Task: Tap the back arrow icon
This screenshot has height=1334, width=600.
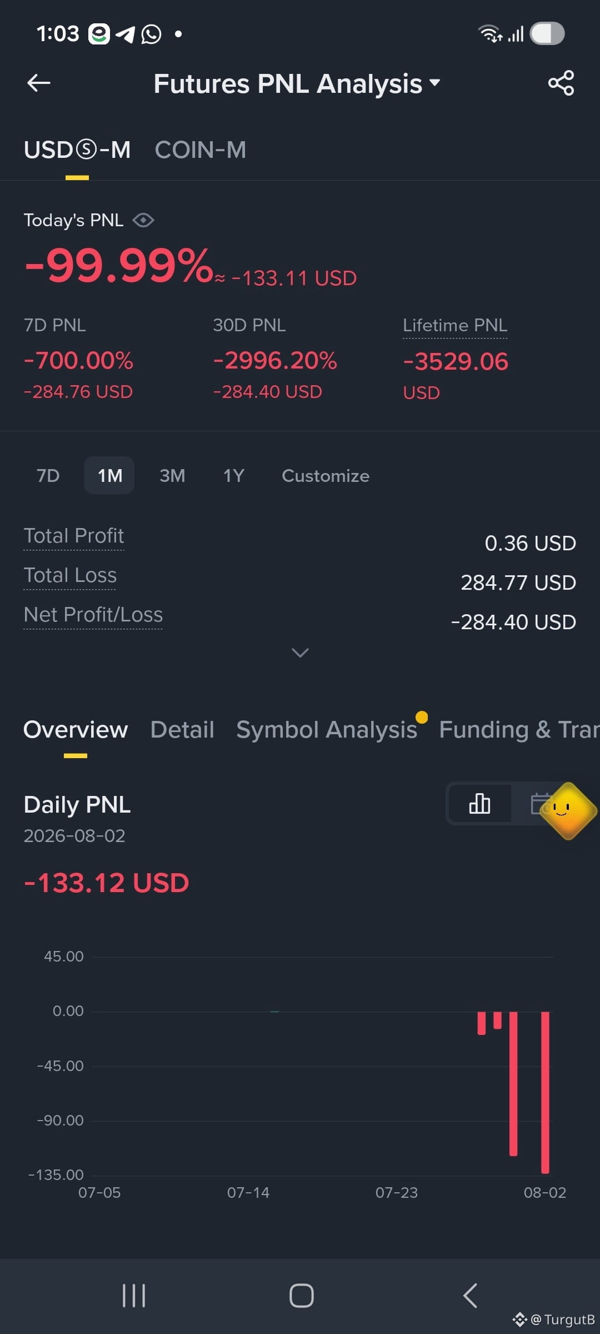Action: click(x=39, y=83)
